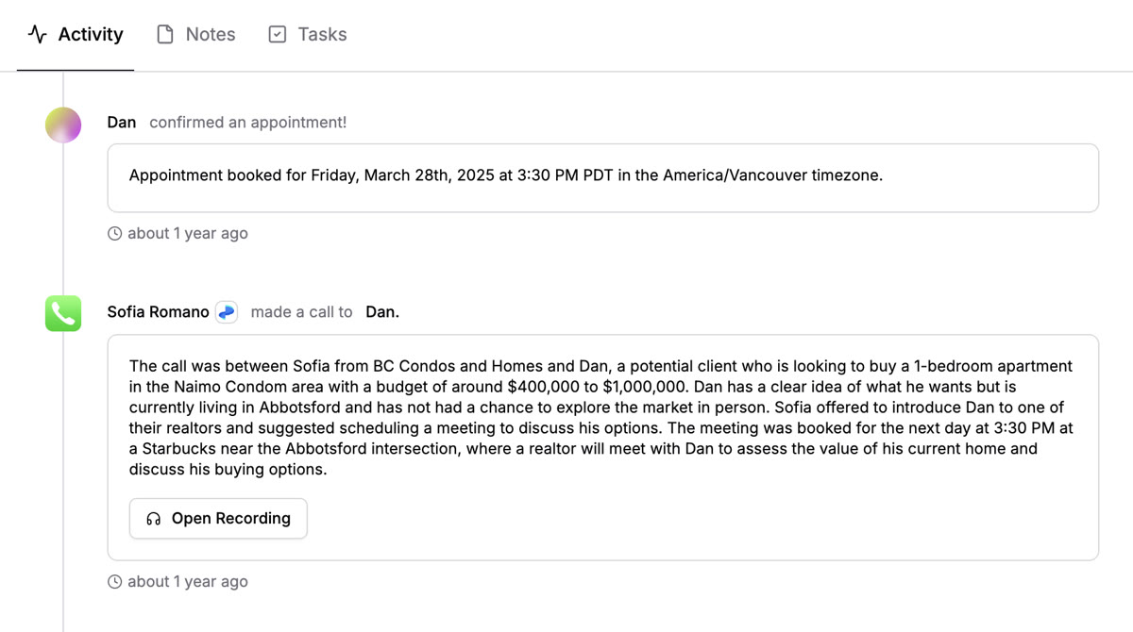Viewport: 1133px width, 632px height.
Task: Click the clock icon under the appointment card
Action: coord(114,233)
